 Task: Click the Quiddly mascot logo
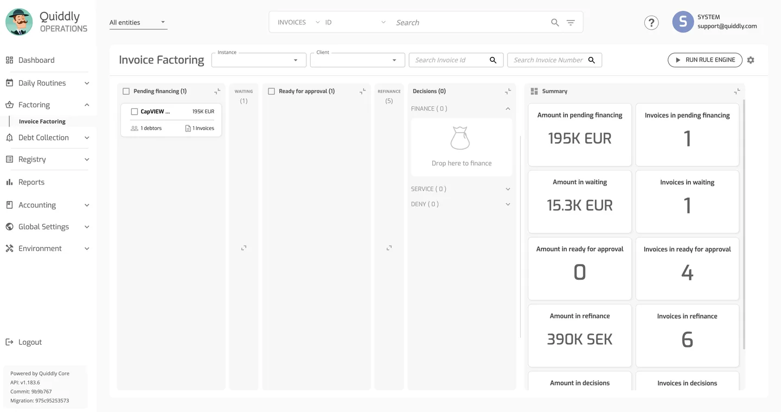(19, 22)
